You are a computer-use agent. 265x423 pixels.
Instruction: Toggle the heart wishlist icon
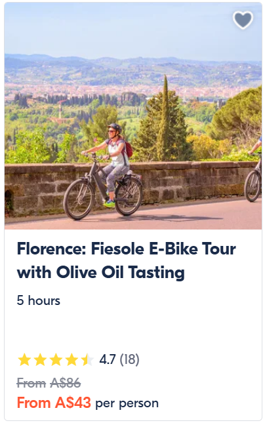(x=243, y=20)
